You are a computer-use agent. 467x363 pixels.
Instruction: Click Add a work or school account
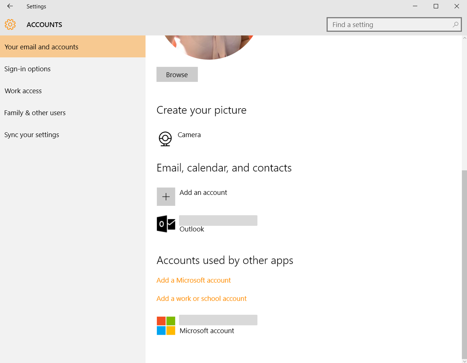point(202,298)
